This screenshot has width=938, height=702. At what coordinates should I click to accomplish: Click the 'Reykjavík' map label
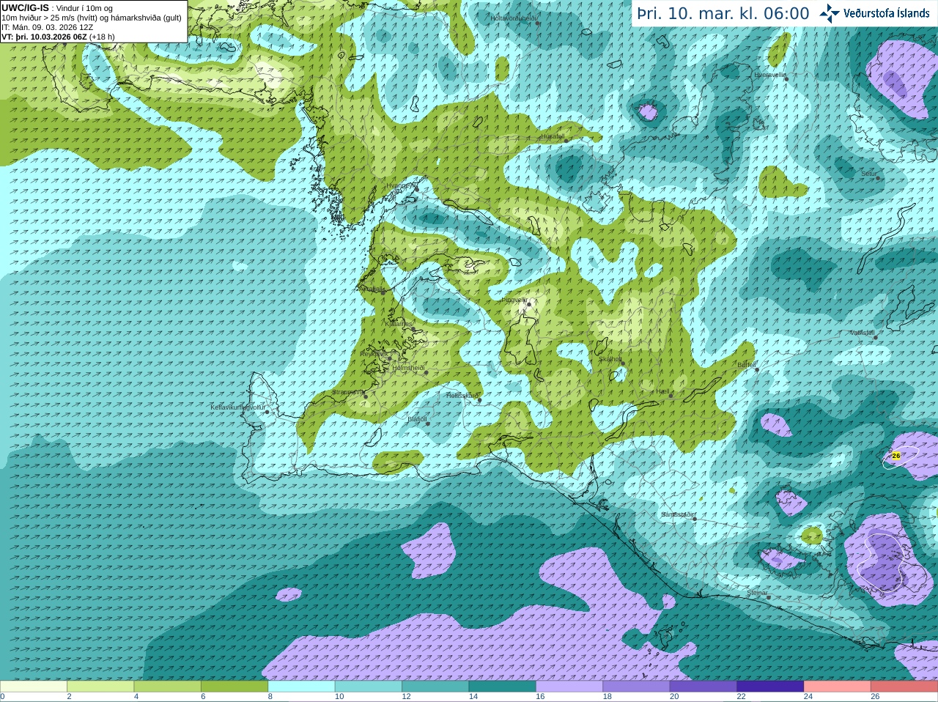click(x=374, y=354)
